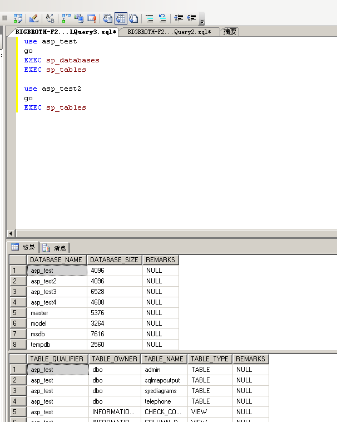
Task: Click REMARKS header in tables grid
Action: [251, 359]
